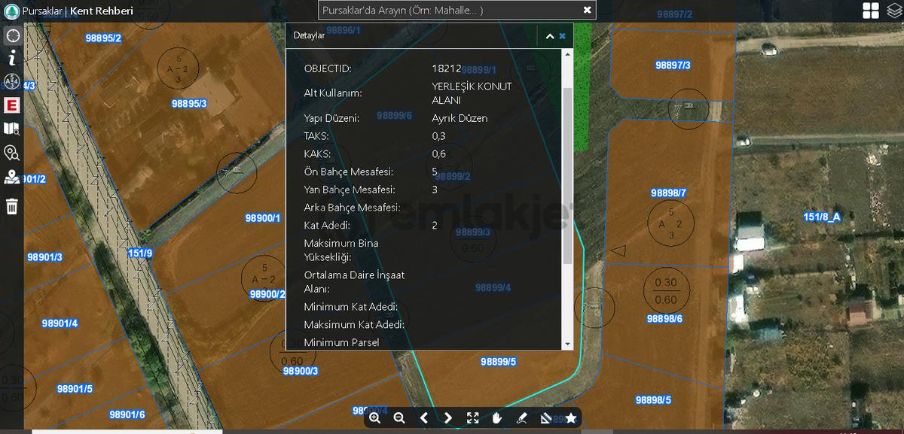
Task: Open the layers stack icon top right
Action: pos(893,11)
